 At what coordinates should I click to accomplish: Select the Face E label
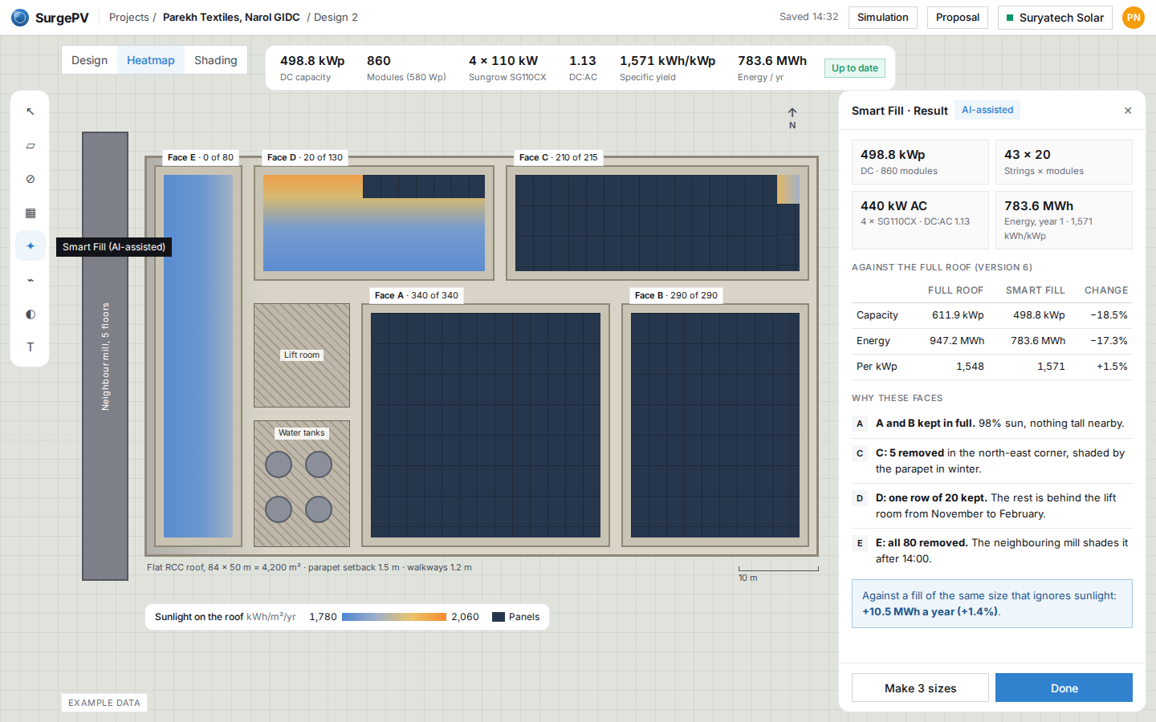(201, 157)
